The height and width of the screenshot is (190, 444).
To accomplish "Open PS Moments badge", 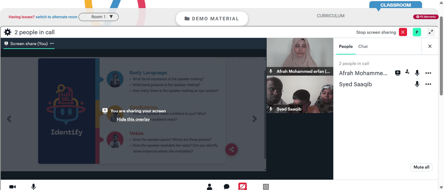I will click(426, 17).
